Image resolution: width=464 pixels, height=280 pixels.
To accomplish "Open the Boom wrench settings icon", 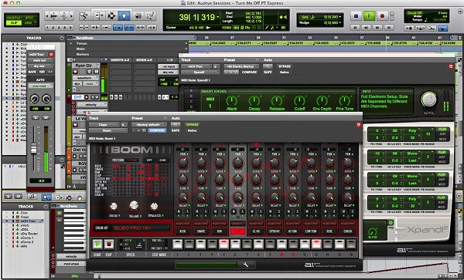I will pos(246,265).
